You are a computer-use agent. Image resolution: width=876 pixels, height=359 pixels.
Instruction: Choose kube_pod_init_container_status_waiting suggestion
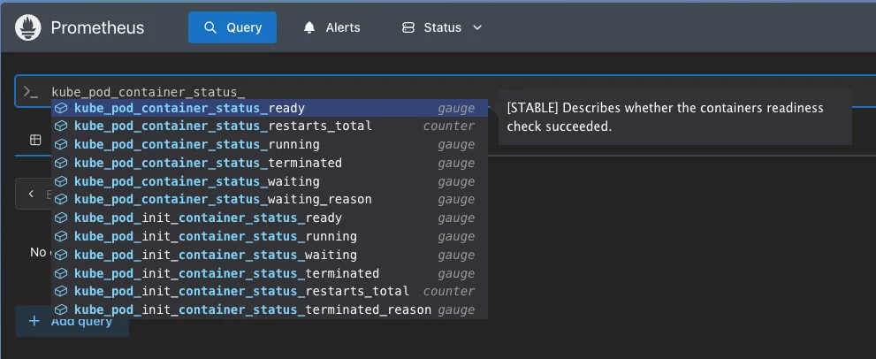pos(270,255)
